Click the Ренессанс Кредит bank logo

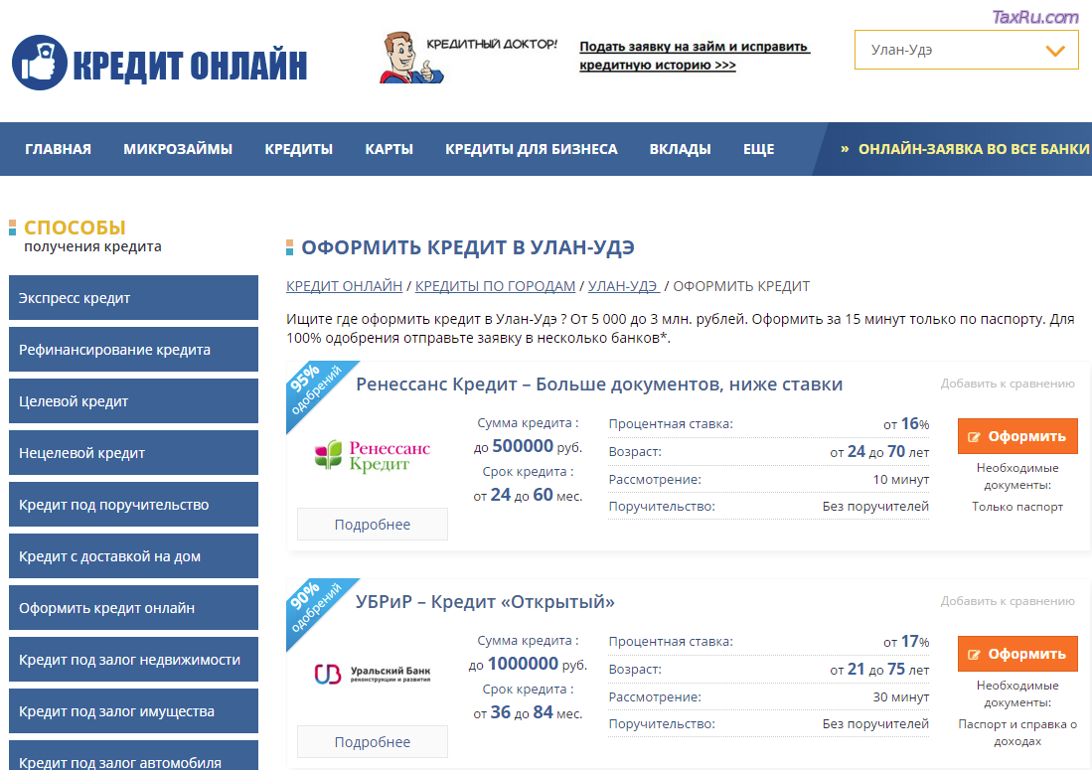[x=372, y=457]
